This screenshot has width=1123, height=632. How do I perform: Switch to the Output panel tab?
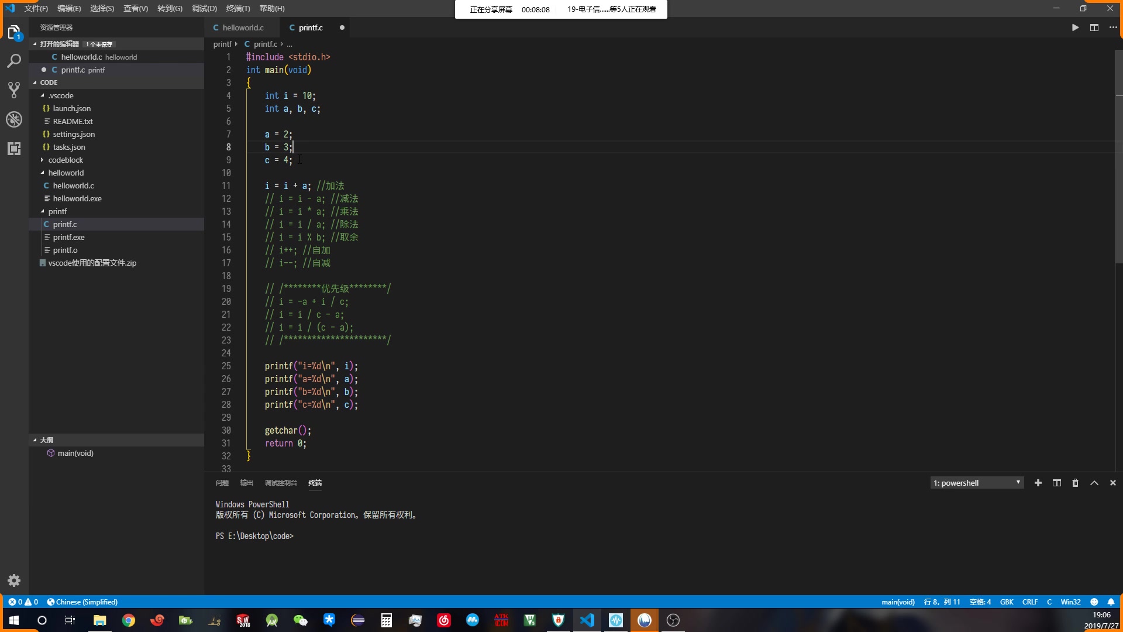(246, 483)
